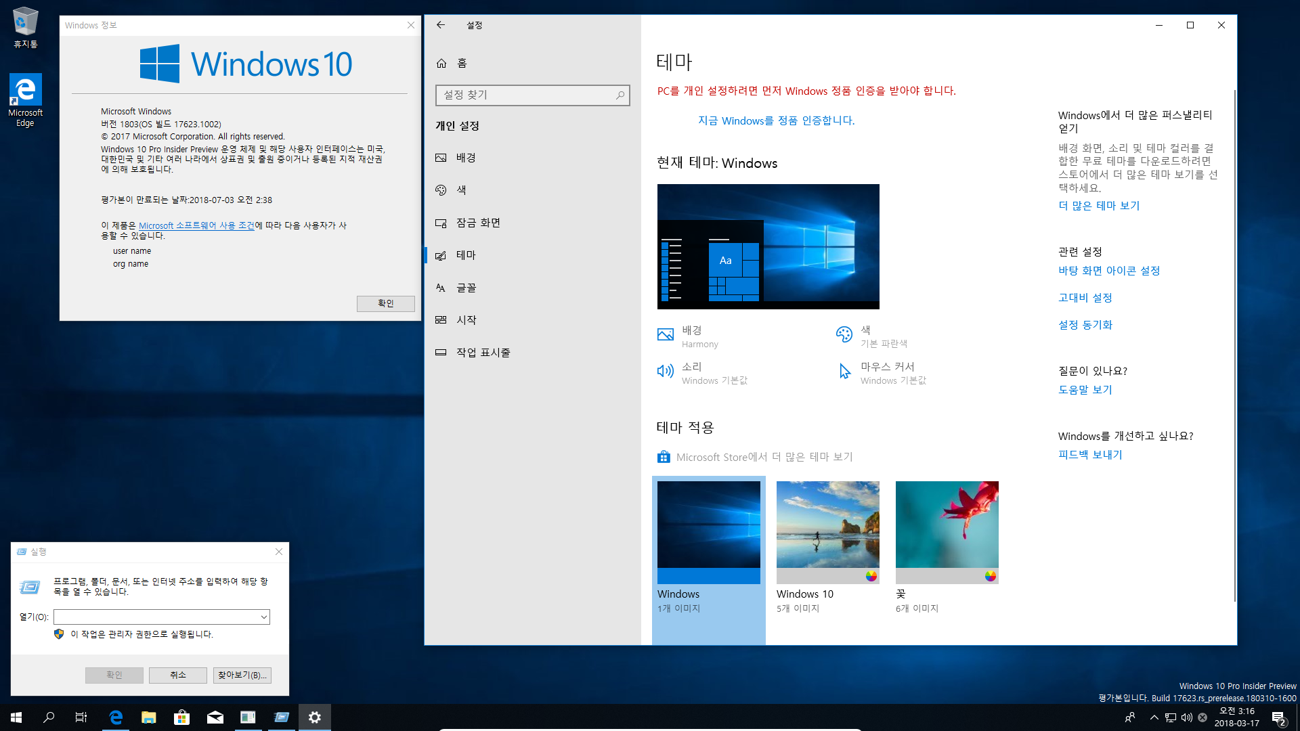Screen dimensions: 1300x731
Task: Open Taskbar settings page
Action: click(x=532, y=353)
